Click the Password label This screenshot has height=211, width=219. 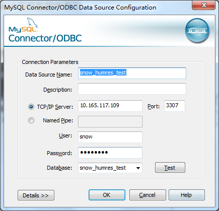click(59, 153)
